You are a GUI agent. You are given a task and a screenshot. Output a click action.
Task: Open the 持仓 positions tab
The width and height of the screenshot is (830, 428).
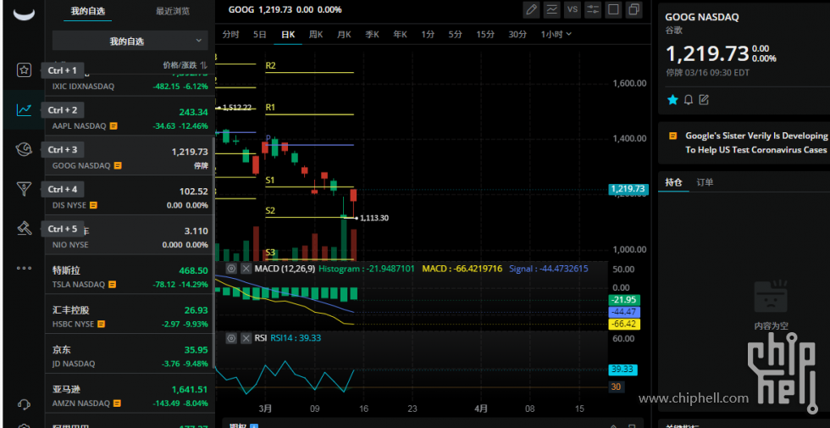click(x=673, y=182)
